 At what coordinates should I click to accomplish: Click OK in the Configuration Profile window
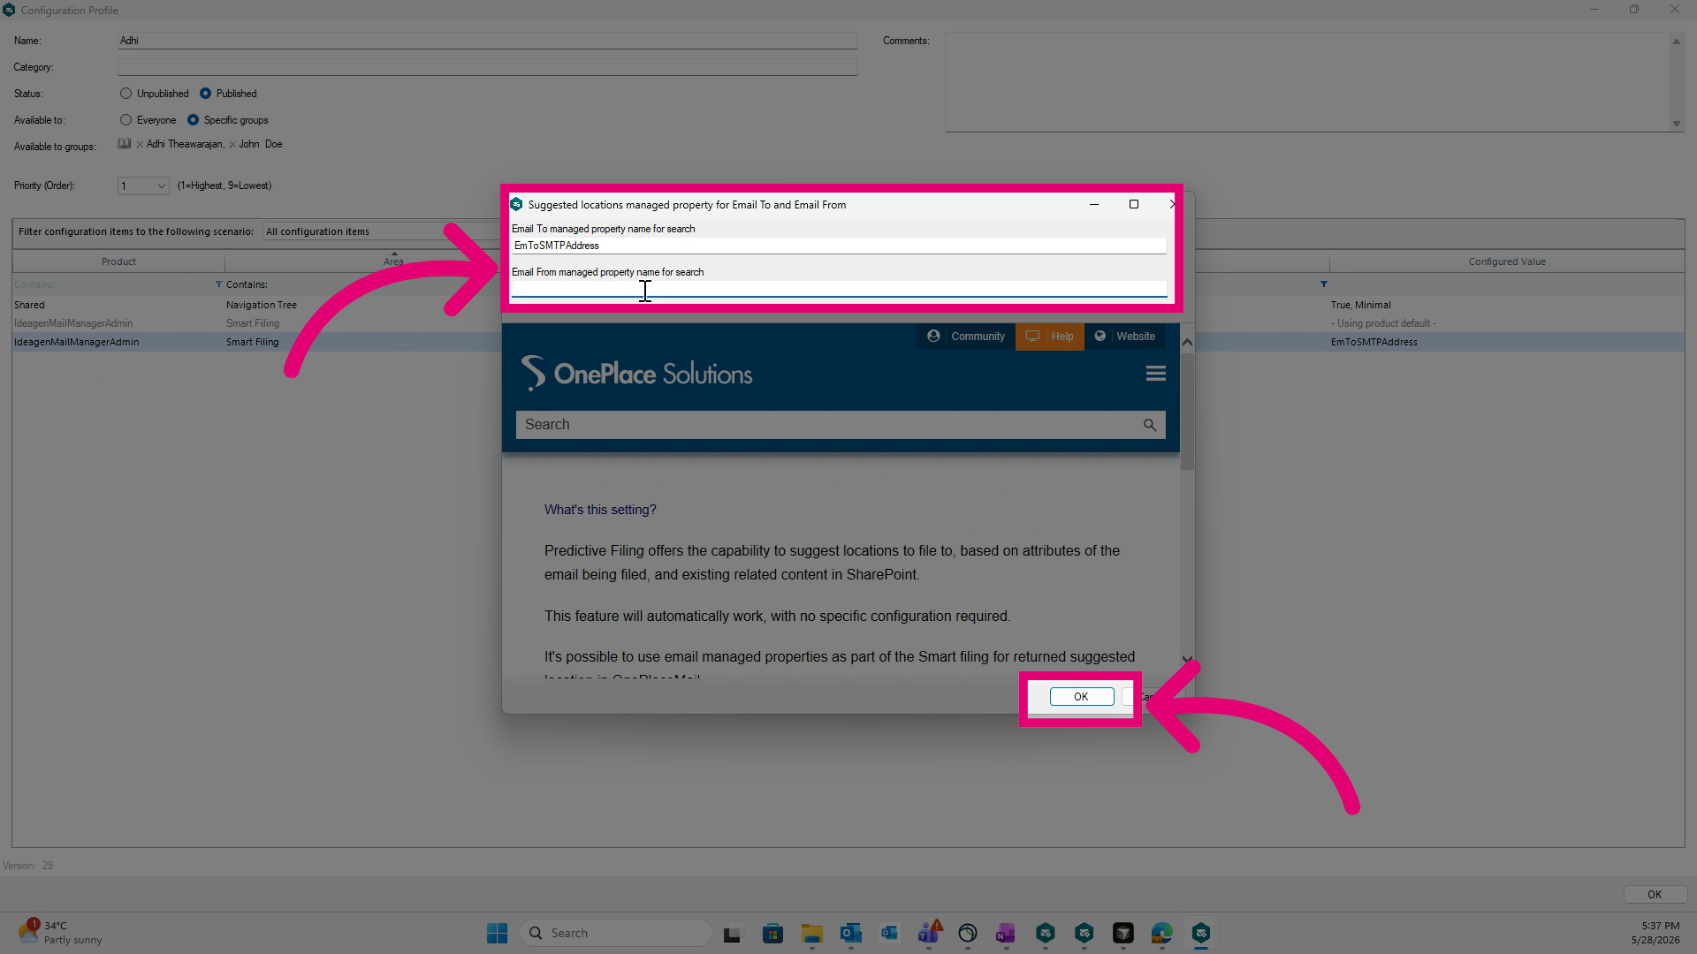pyautogui.click(x=1655, y=894)
